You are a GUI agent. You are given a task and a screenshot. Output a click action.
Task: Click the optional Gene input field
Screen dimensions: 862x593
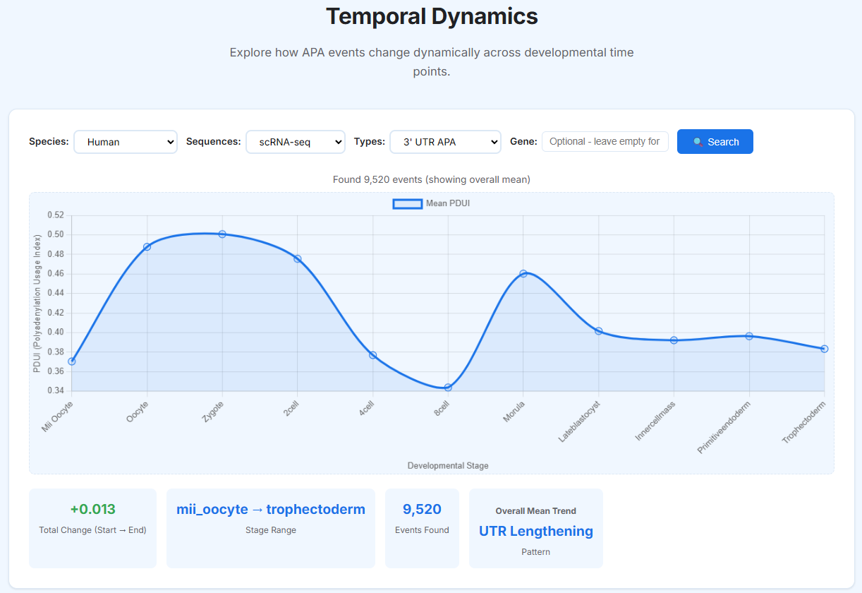[605, 141]
